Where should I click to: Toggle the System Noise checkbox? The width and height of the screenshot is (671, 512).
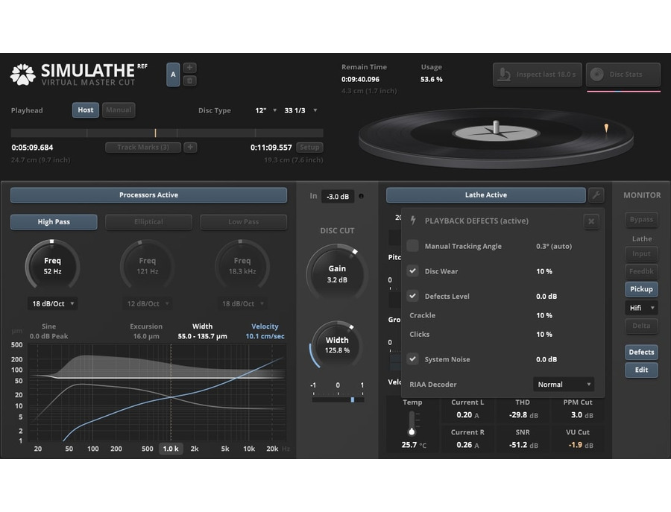412,359
